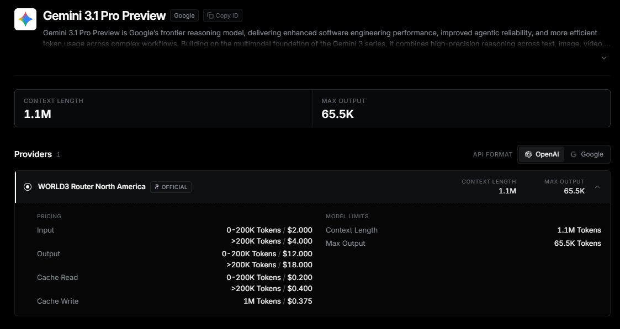
Task: Click the 65.5K value in provider header
Action: click(x=574, y=191)
